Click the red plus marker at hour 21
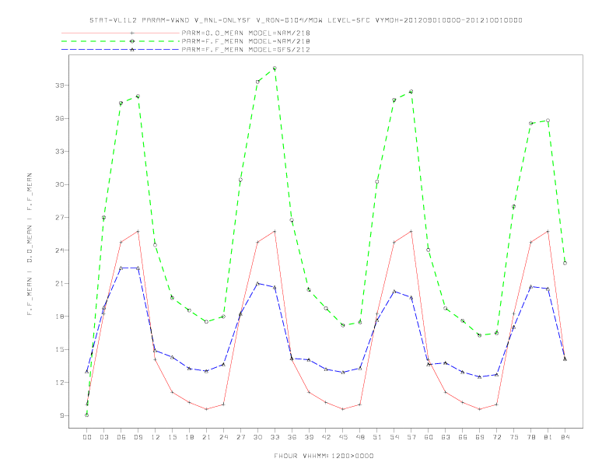616x476 pixels. 206,409
